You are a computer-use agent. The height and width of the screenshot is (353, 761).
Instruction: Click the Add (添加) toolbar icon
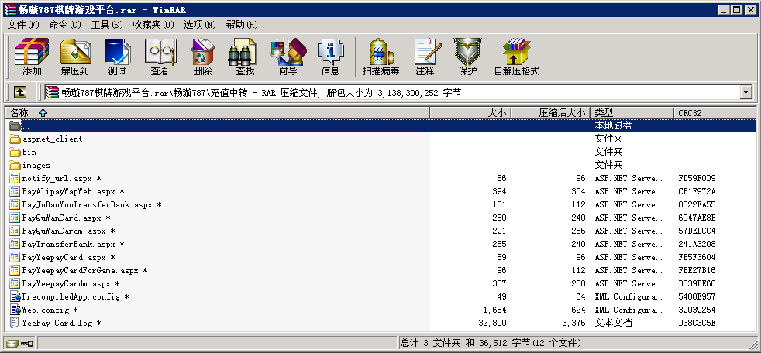32,57
